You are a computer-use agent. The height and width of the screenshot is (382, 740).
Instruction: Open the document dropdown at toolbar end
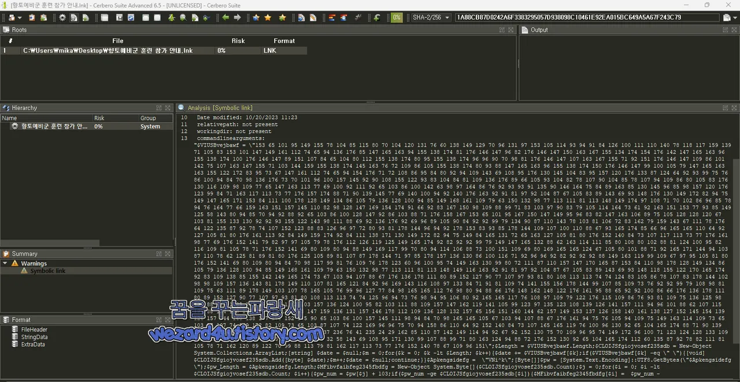(736, 18)
